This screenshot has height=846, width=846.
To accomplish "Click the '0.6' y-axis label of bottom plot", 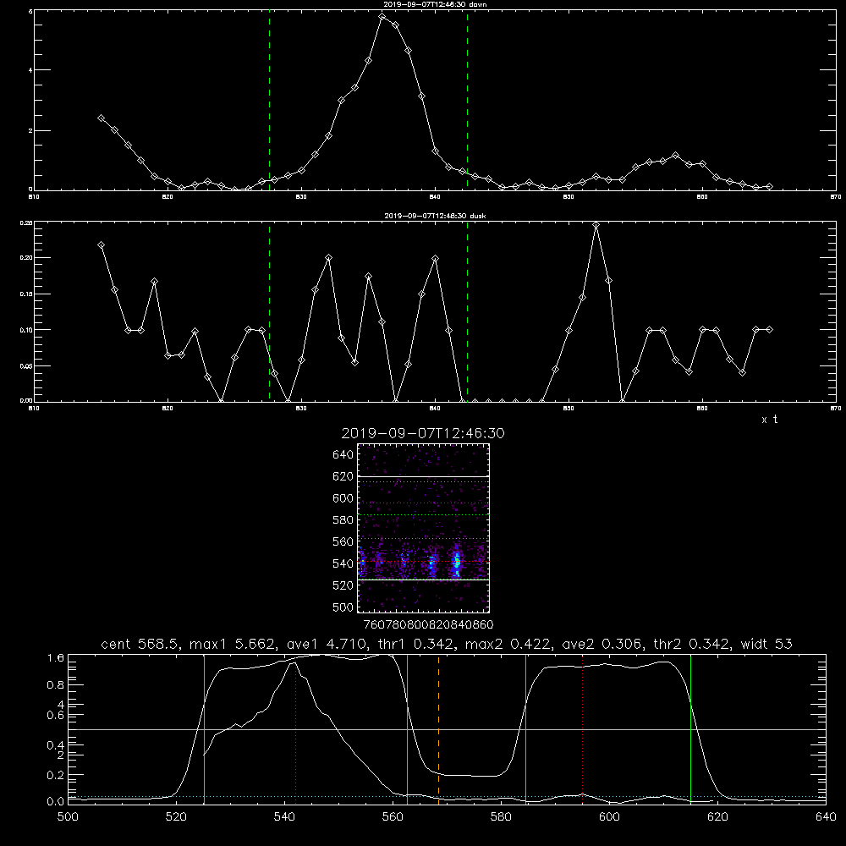I will [56, 716].
